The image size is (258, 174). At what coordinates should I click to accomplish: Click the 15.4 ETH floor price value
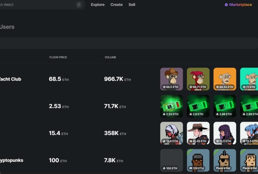(x=58, y=133)
